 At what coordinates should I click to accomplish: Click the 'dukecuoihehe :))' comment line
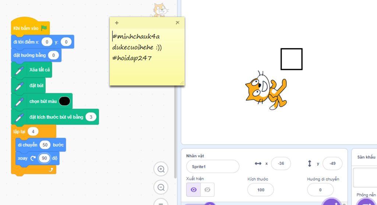[137, 47]
